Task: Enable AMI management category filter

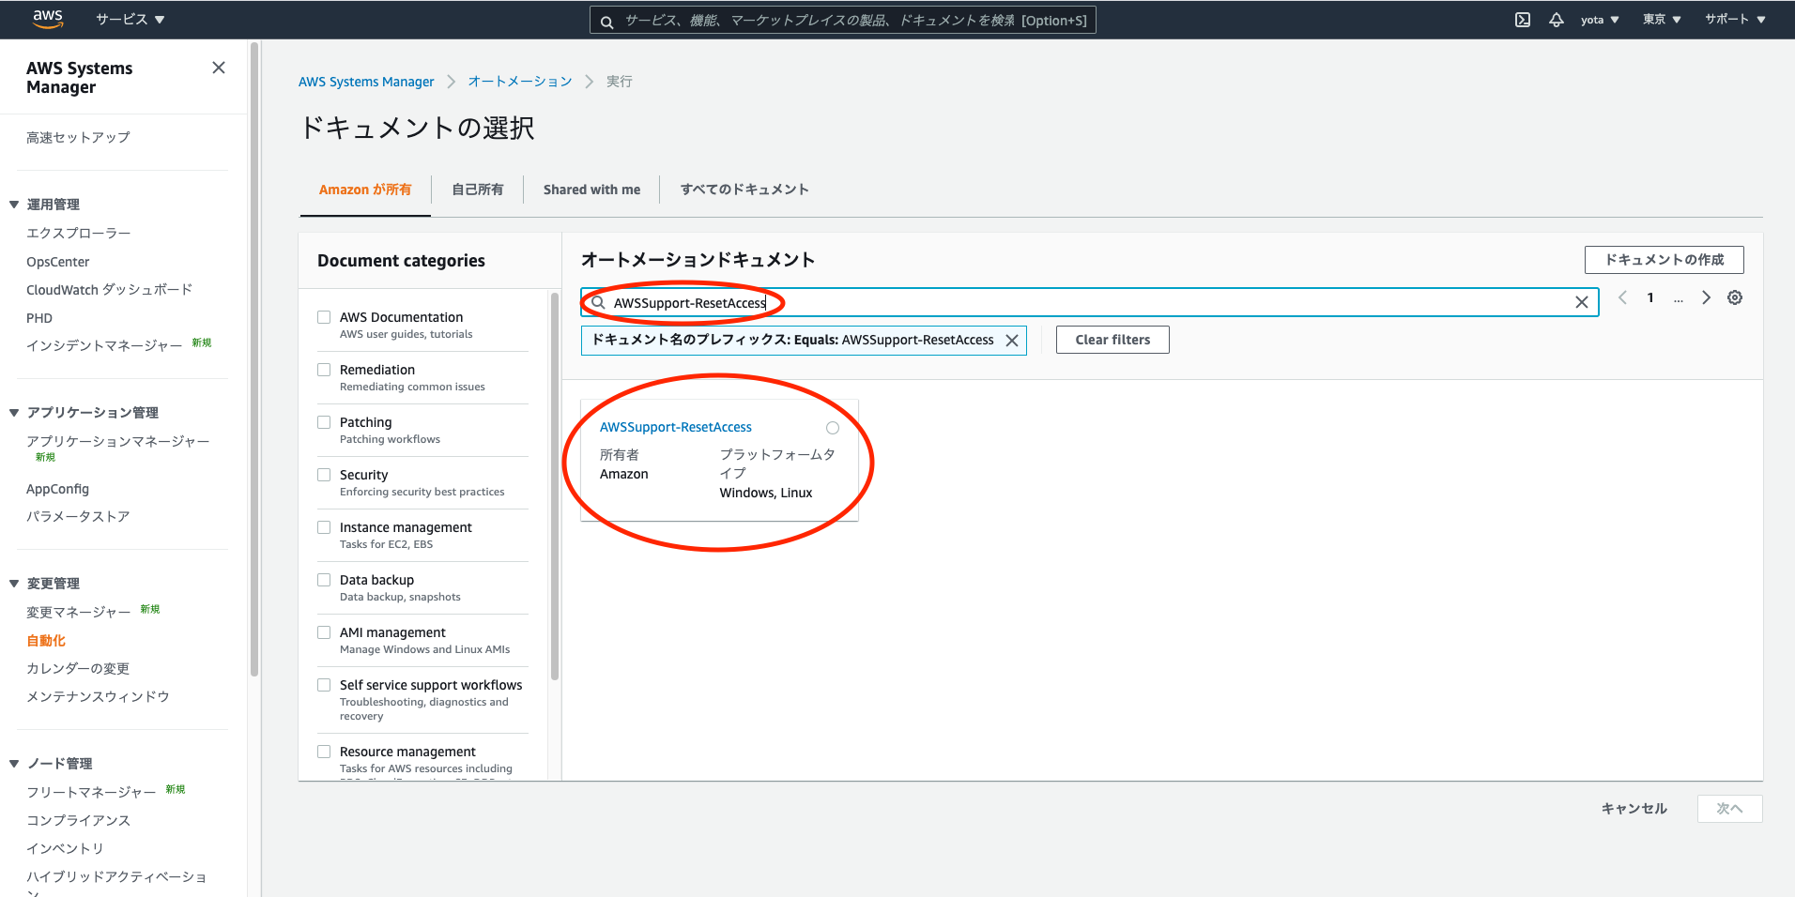Action: [324, 632]
